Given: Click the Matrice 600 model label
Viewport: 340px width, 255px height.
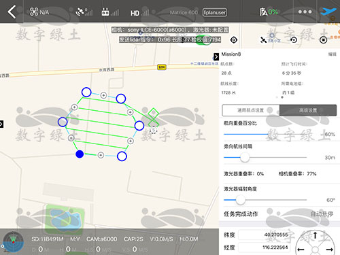Looking at the screenshot, I should coord(184,12).
